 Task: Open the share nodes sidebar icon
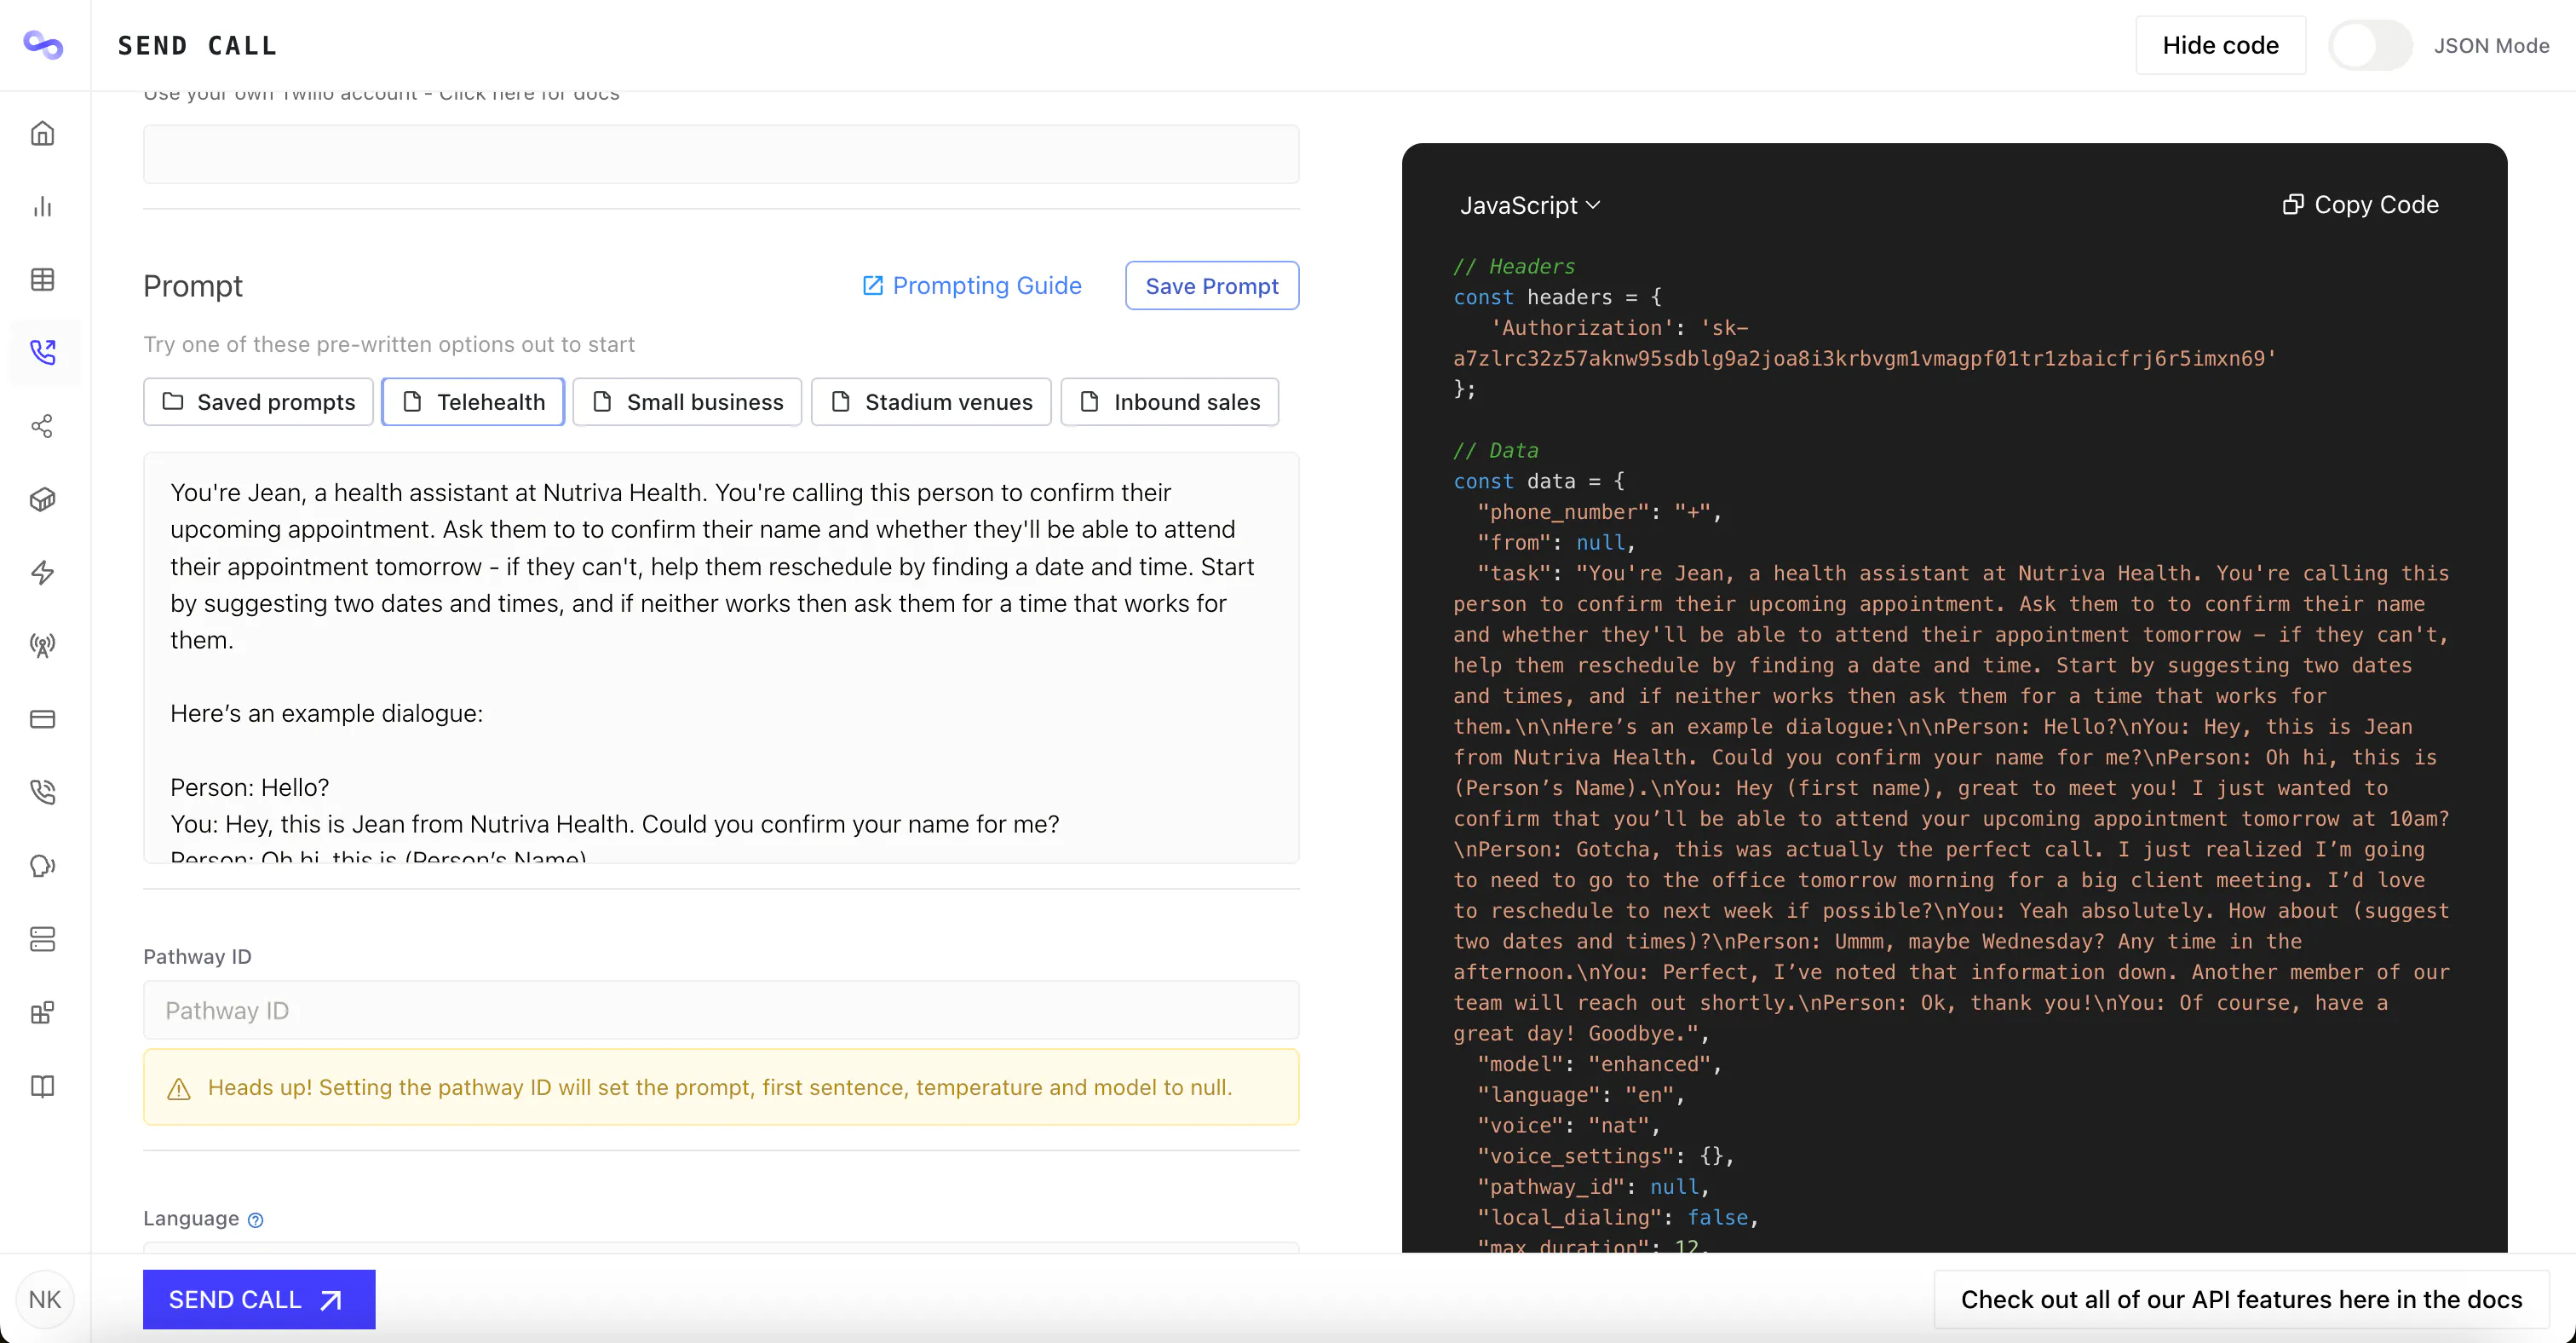(x=42, y=426)
